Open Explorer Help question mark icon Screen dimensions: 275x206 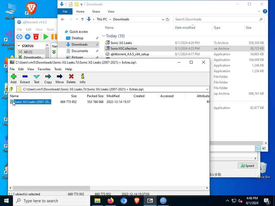265,11
